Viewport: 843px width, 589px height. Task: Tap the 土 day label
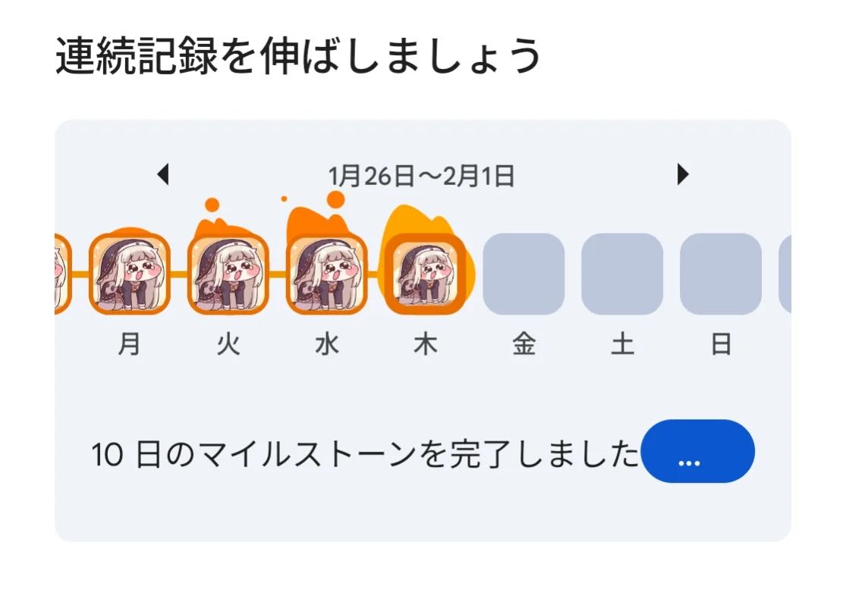(622, 344)
